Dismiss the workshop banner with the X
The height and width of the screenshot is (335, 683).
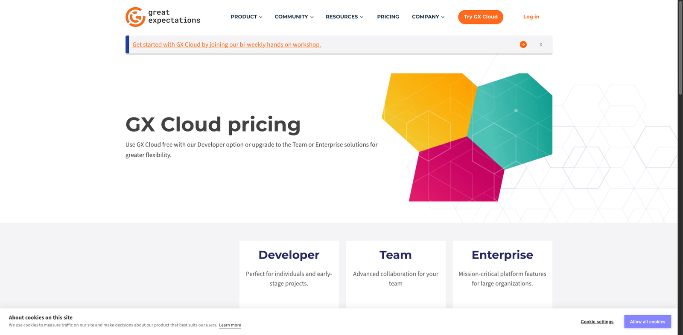coord(541,44)
